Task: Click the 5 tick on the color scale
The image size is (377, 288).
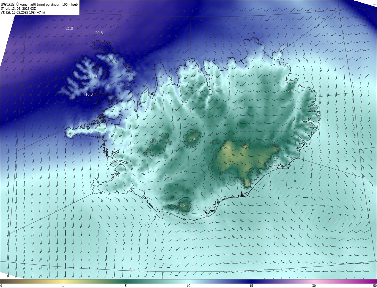Action: [126, 286]
